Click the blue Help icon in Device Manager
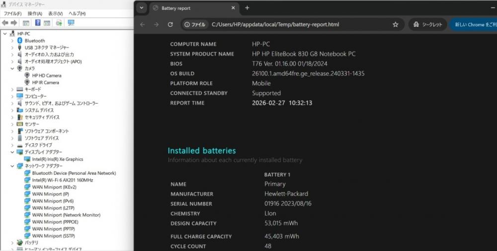This screenshot has height=251, width=497. point(38,23)
